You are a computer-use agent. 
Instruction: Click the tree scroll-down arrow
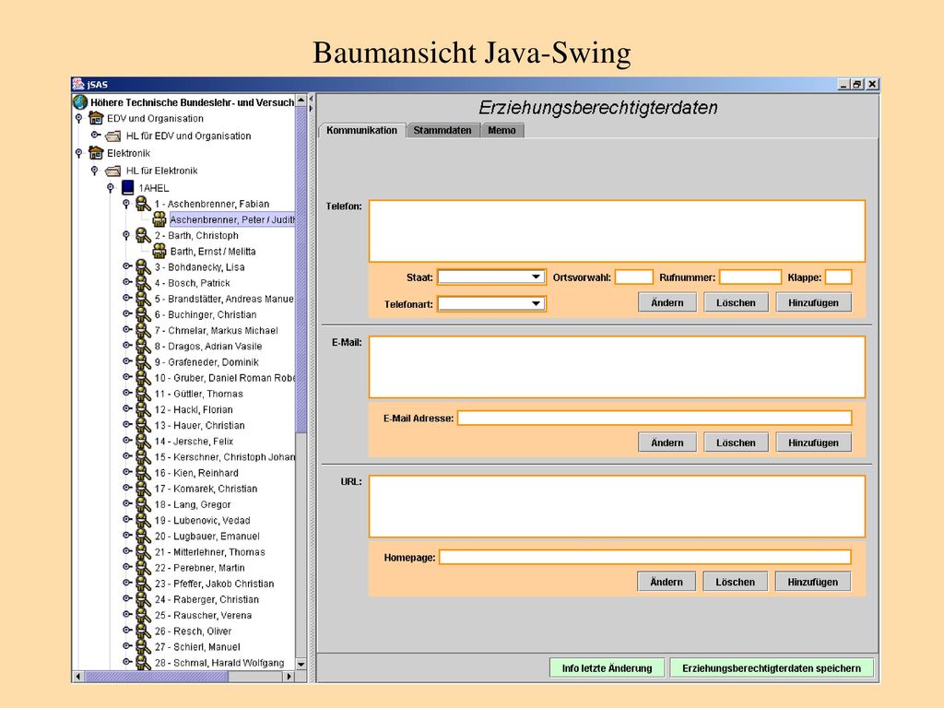pyautogui.click(x=301, y=665)
